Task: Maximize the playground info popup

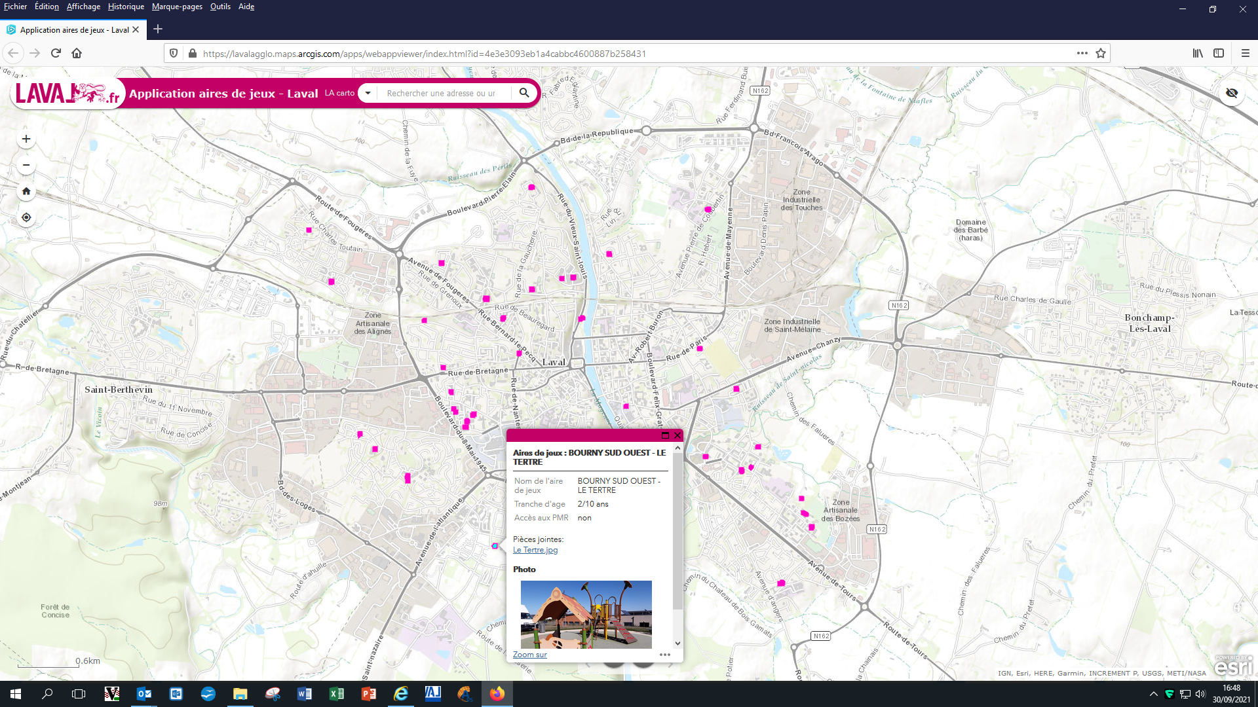Action: (665, 435)
